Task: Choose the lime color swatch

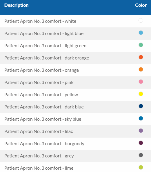Action: tap(141, 167)
